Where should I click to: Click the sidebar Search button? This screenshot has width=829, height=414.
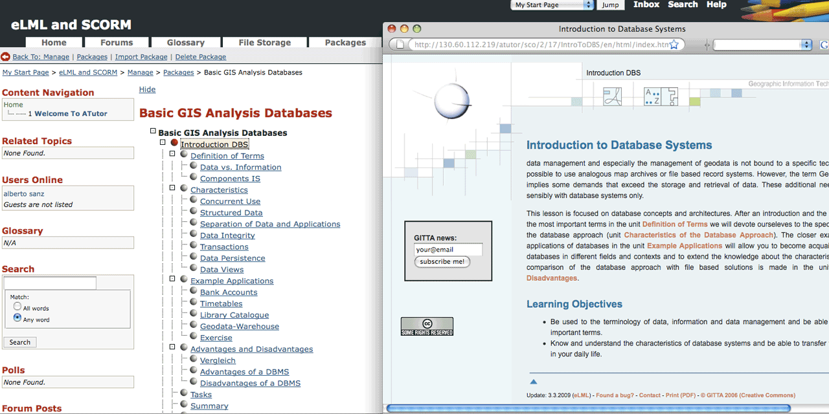pyautogui.click(x=19, y=342)
